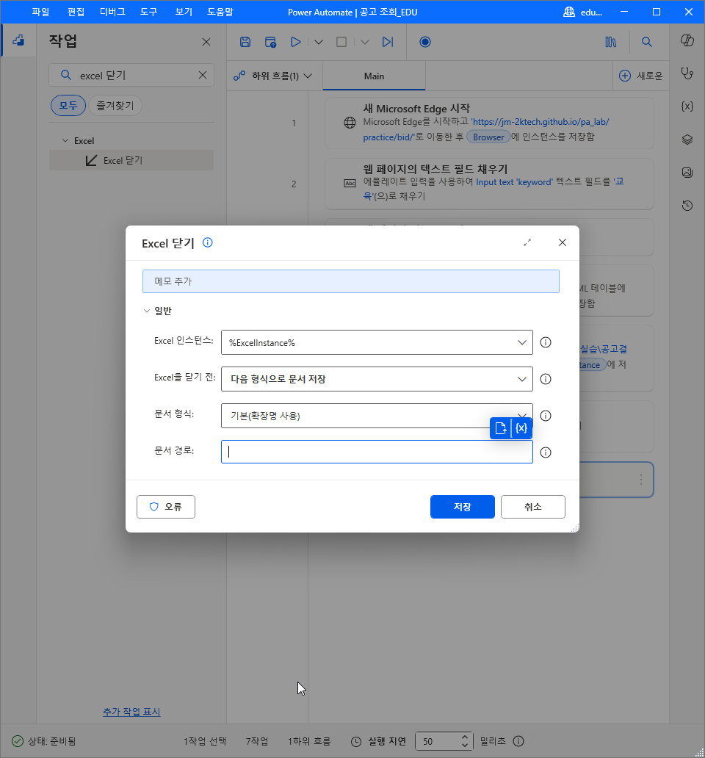Run the flow with the play icon
Screen dimensions: 705x758
[x=296, y=42]
